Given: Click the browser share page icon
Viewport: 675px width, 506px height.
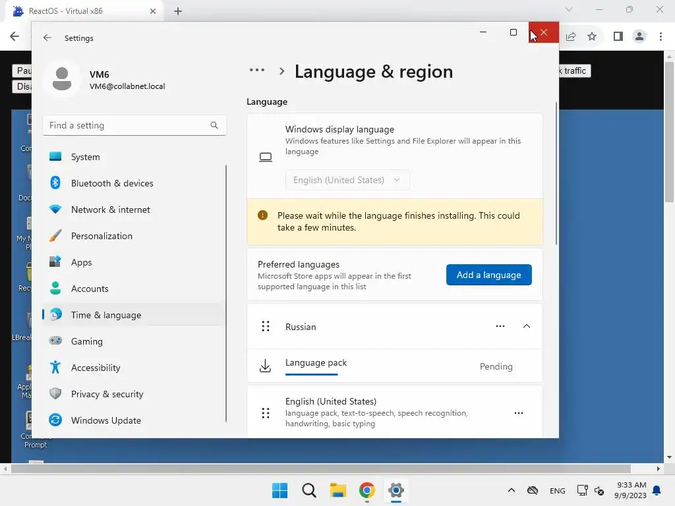Looking at the screenshot, I should point(571,37).
